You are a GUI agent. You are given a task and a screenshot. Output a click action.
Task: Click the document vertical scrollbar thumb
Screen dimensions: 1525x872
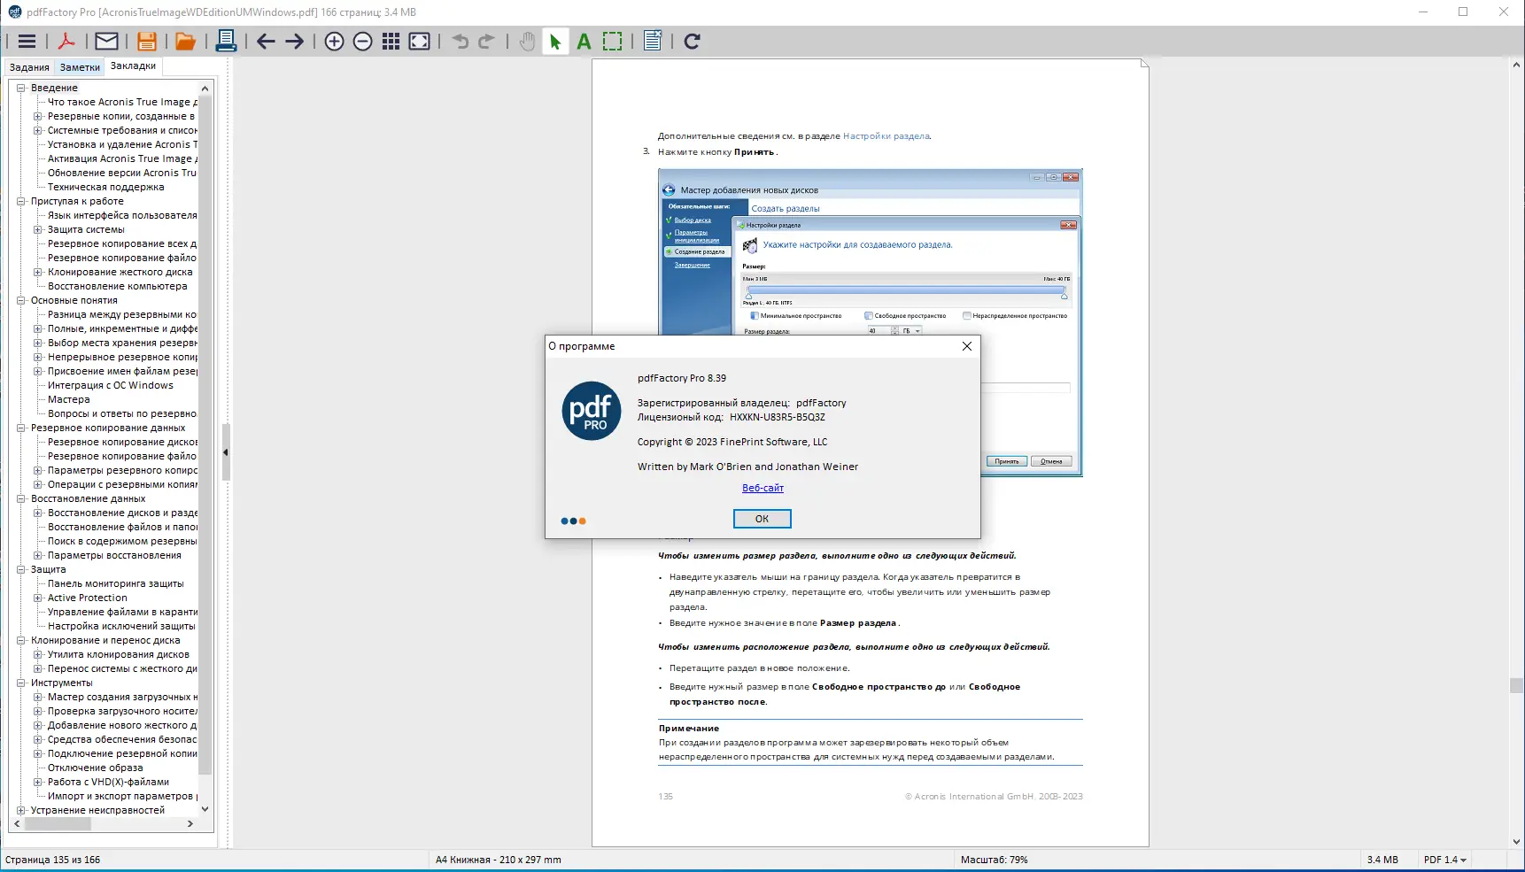pyautogui.click(x=1516, y=685)
